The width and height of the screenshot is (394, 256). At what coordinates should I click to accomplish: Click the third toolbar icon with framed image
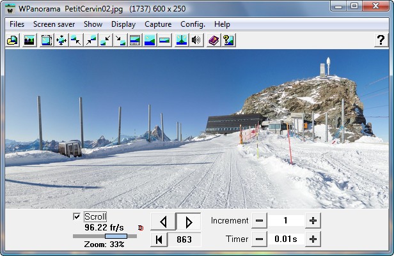click(47, 40)
